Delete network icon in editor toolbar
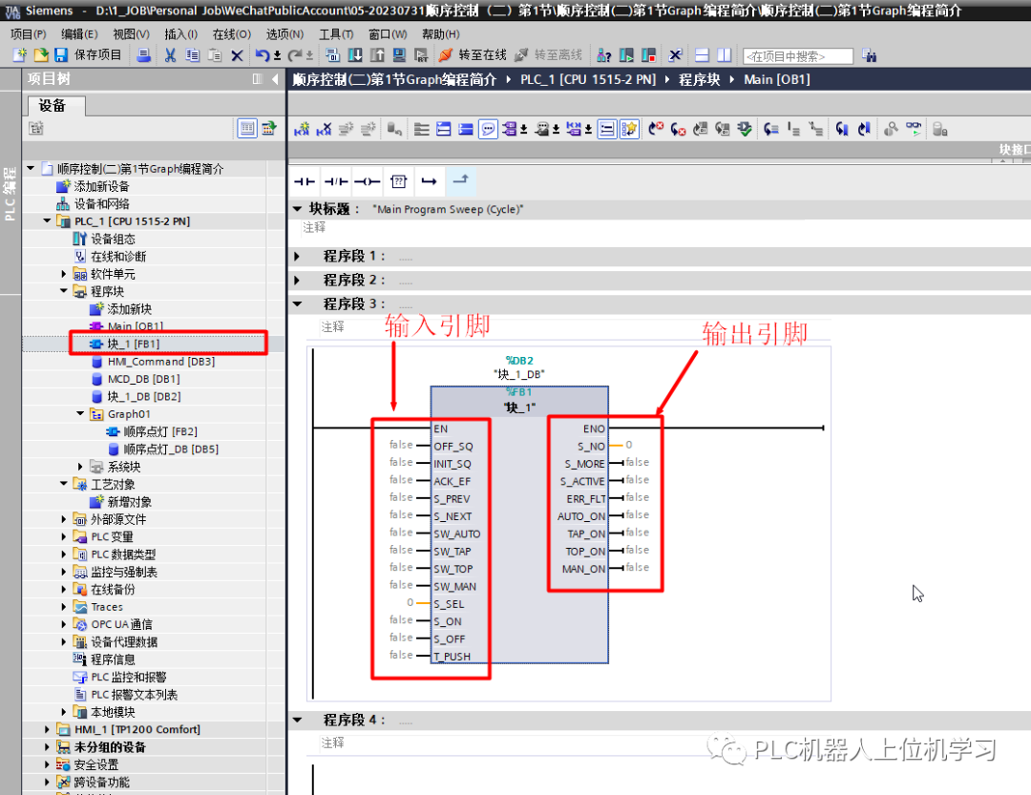The height and width of the screenshot is (795, 1031). (324, 129)
